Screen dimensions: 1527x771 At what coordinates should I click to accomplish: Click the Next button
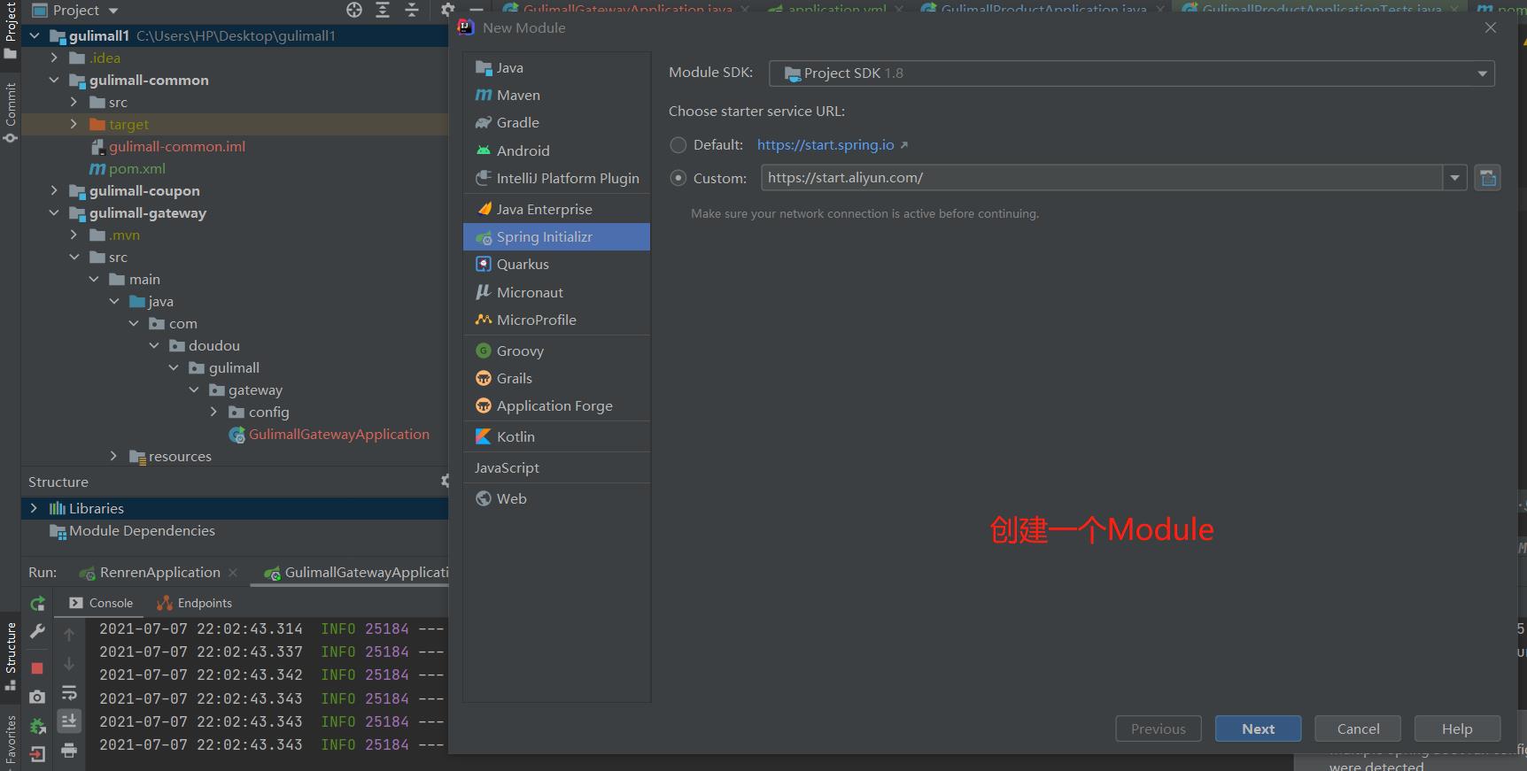tap(1258, 729)
